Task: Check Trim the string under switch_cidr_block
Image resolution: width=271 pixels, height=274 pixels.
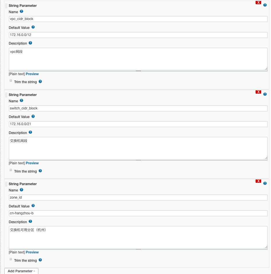Action: pos(11,170)
